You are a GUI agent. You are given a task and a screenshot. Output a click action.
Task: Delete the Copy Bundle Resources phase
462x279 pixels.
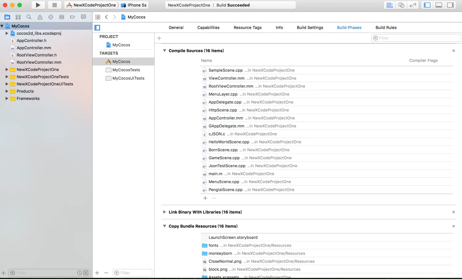pos(453,226)
